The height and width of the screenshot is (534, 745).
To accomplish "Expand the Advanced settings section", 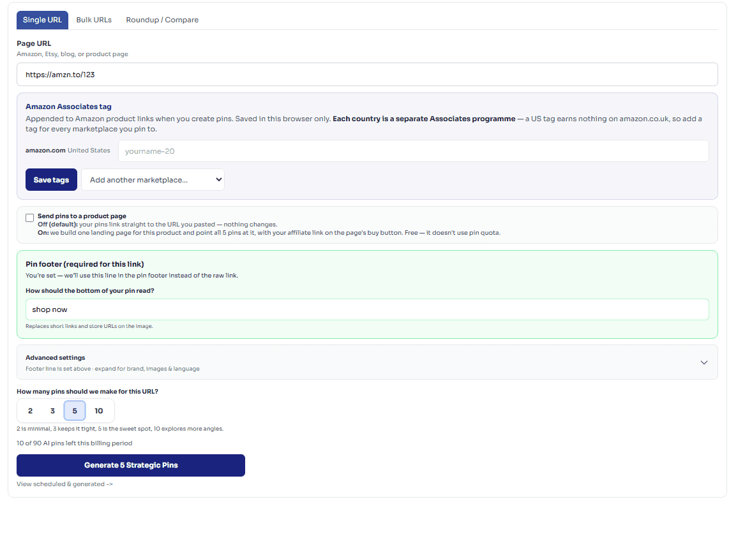I will pyautogui.click(x=367, y=362).
